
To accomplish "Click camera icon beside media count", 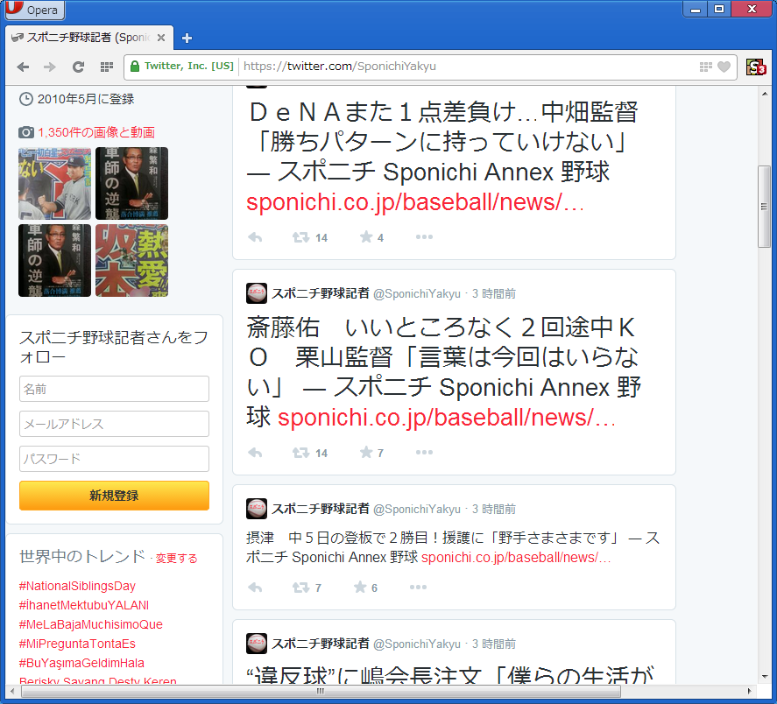I will tap(26, 132).
